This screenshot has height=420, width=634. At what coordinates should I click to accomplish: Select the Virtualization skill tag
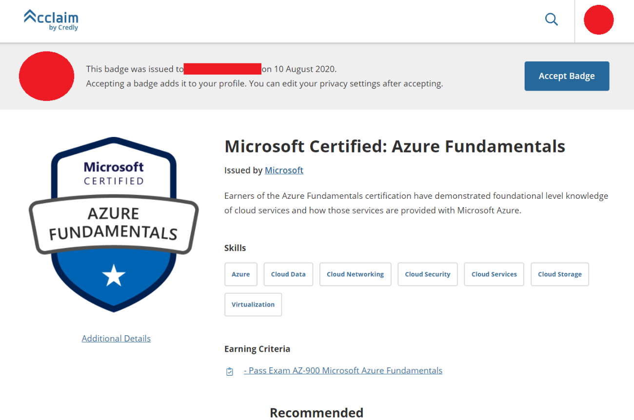[253, 305]
